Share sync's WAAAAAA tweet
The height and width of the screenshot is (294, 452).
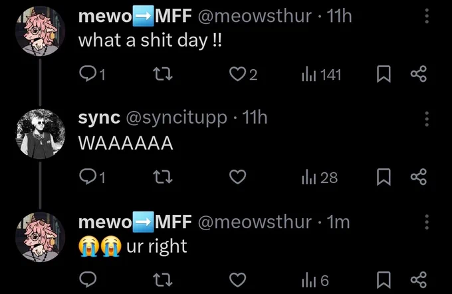click(418, 176)
